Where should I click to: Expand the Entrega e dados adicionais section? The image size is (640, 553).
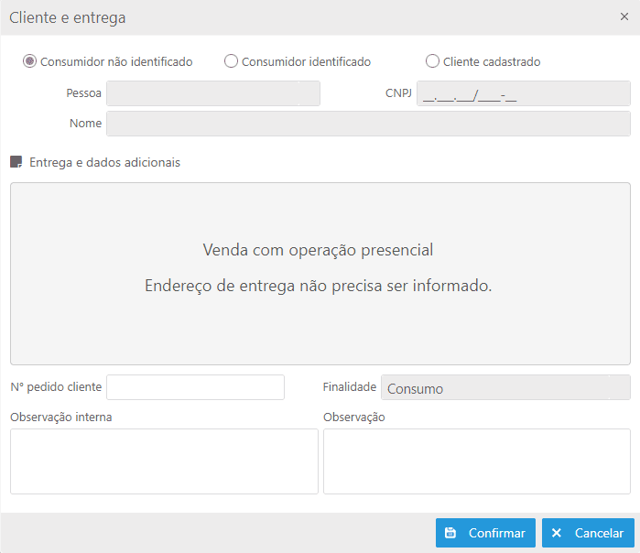click(x=104, y=162)
